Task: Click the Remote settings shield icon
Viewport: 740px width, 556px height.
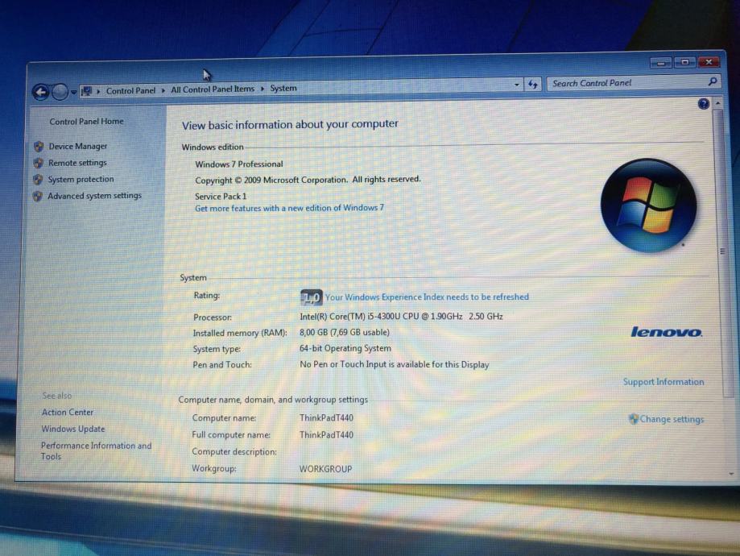Action: tap(39, 164)
